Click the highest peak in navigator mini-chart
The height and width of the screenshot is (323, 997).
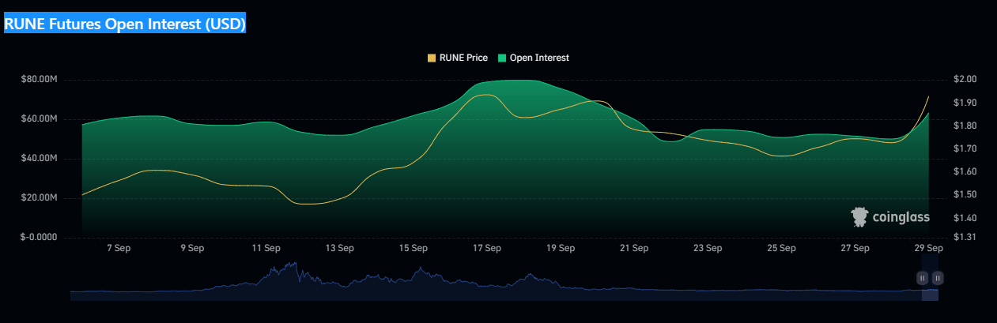[293, 265]
